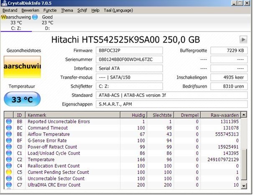Maximize the CrystalDiskInfo window

click(x=240, y=3)
